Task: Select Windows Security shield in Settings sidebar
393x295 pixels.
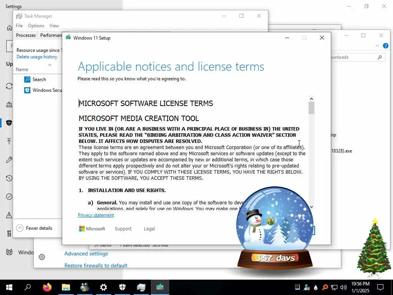Action: pos(9,123)
